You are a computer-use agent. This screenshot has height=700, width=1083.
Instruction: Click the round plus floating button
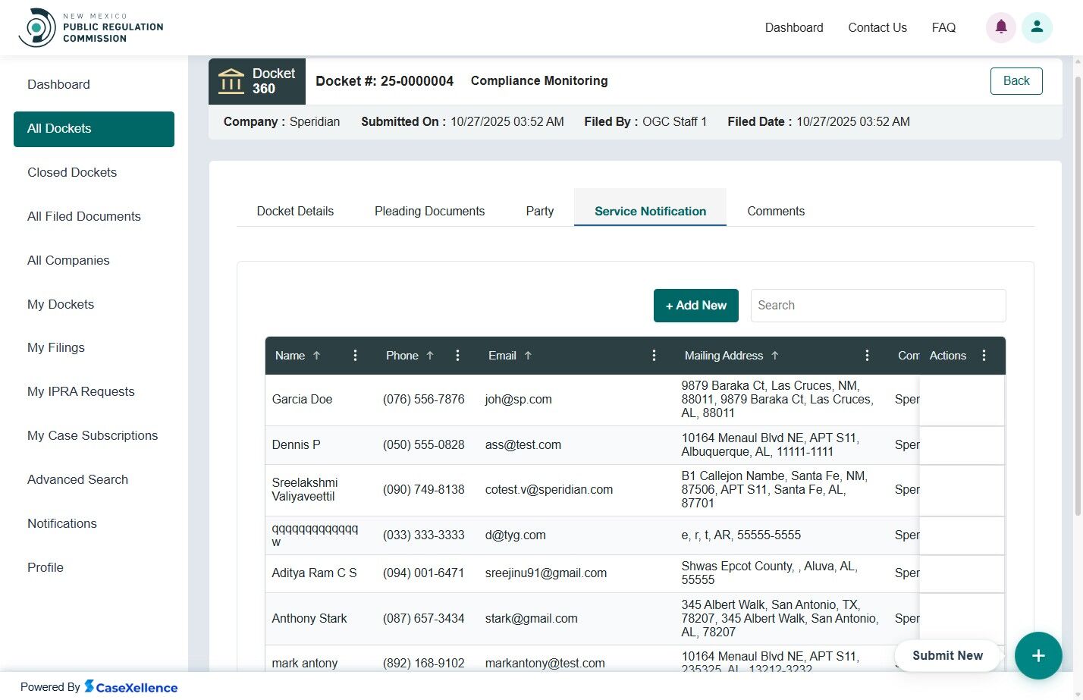point(1038,656)
